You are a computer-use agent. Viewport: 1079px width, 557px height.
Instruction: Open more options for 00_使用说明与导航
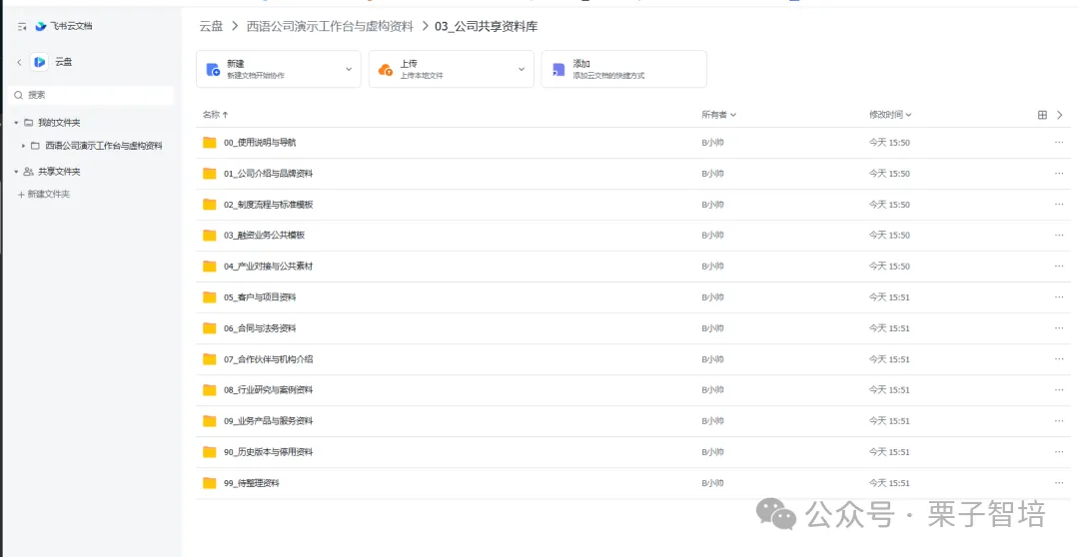(x=1059, y=143)
